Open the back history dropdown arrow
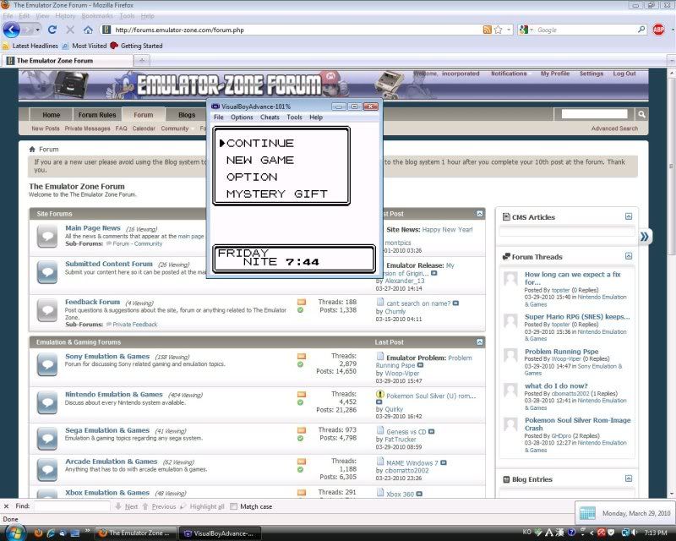This screenshot has width=676, height=541. [38, 30]
